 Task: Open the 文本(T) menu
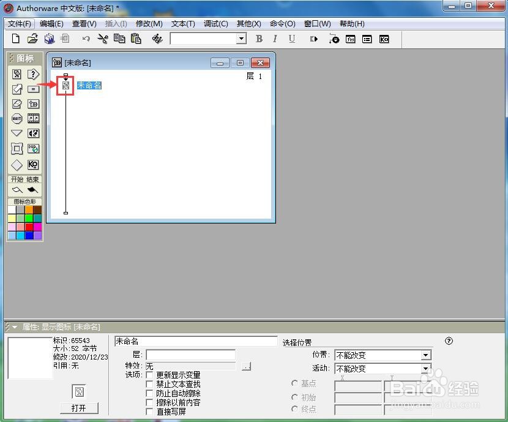[x=183, y=24]
